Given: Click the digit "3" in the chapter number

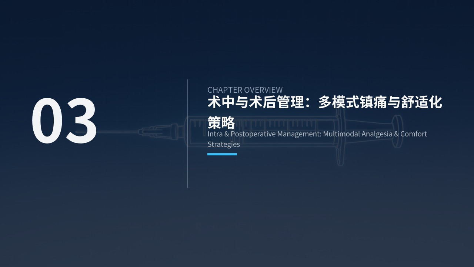Looking at the screenshot, I should 81,121.
